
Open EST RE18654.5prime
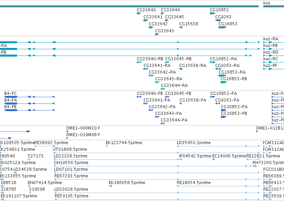click(194, 183)
